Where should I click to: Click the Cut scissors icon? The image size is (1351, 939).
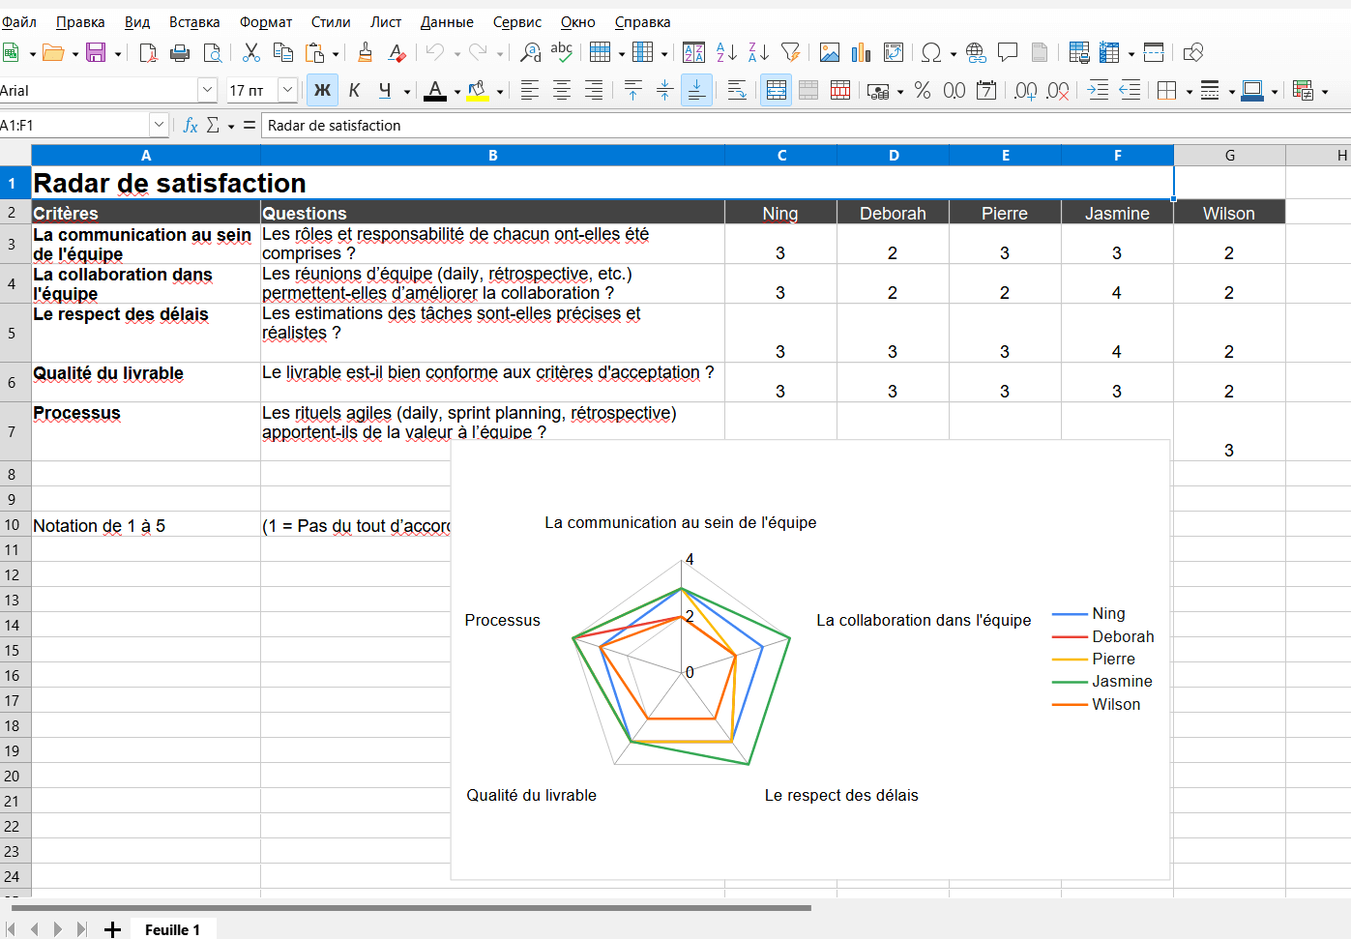click(x=251, y=52)
